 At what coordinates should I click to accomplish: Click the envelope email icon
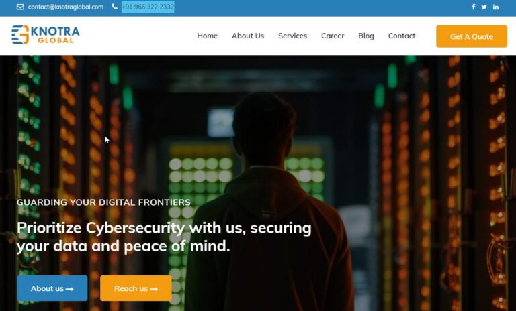pos(20,7)
